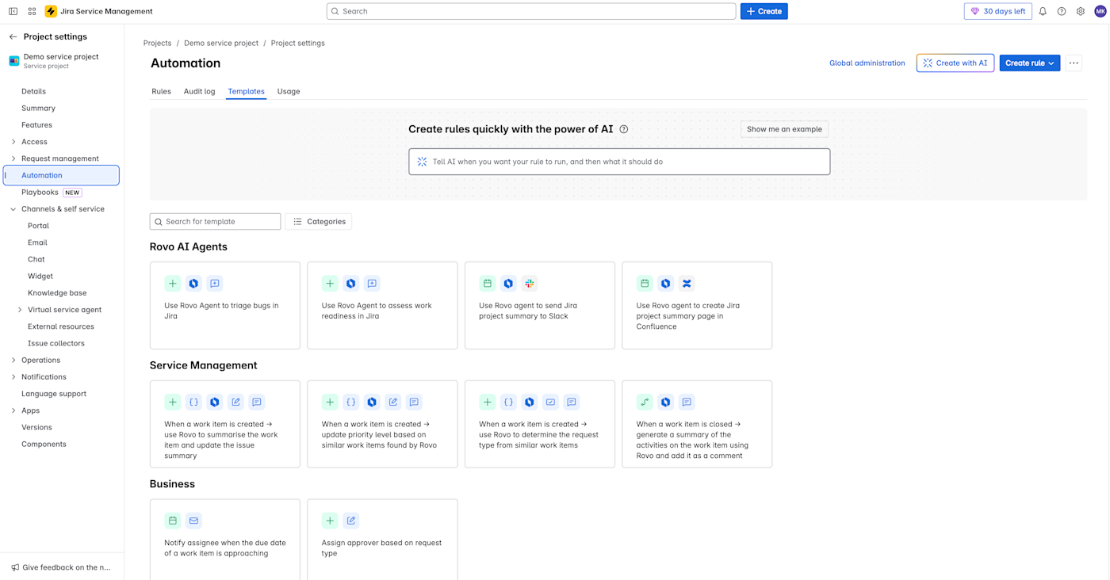The width and height of the screenshot is (1110, 580).
Task: Go back using the Project settings arrow
Action: click(13, 36)
